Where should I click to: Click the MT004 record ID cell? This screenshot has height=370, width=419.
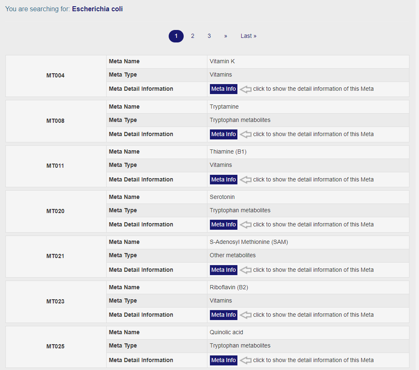point(55,76)
